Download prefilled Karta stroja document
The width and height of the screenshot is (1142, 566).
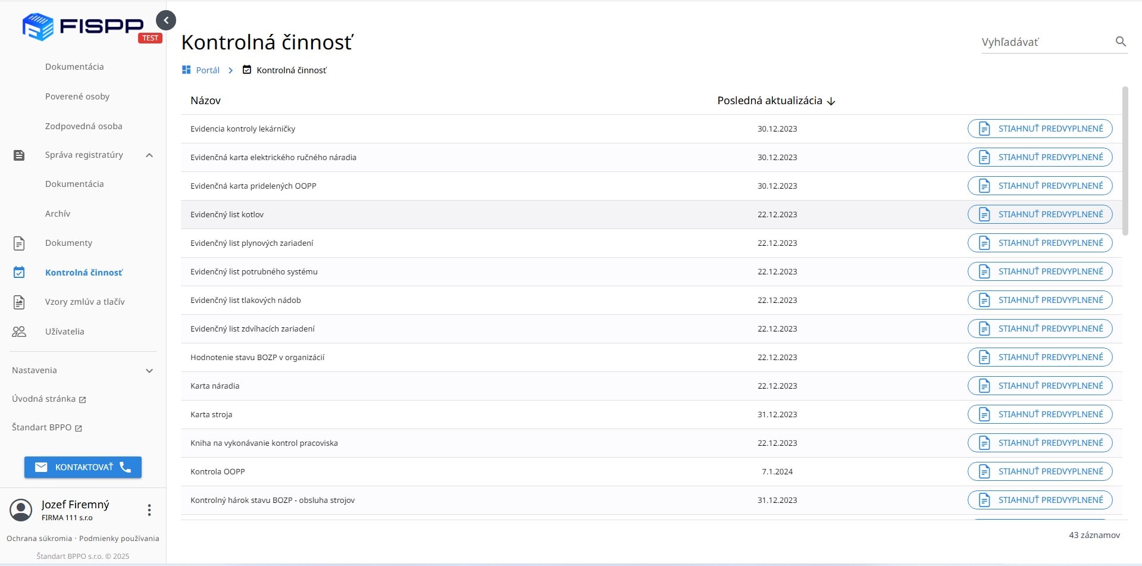tap(1040, 414)
